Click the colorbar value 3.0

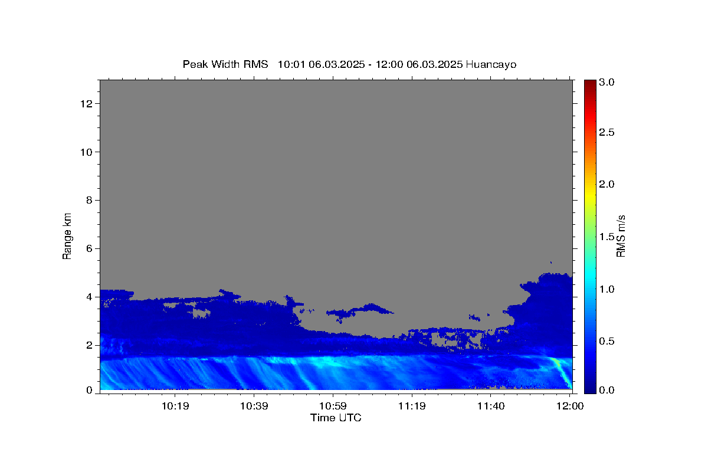(608, 83)
